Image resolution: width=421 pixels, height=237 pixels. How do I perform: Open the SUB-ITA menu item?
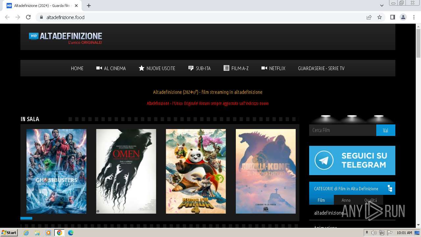point(199,68)
